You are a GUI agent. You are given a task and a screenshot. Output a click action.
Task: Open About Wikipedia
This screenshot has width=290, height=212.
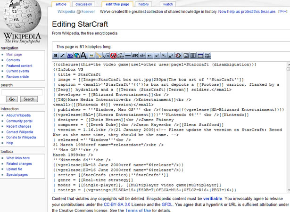coord(18,115)
